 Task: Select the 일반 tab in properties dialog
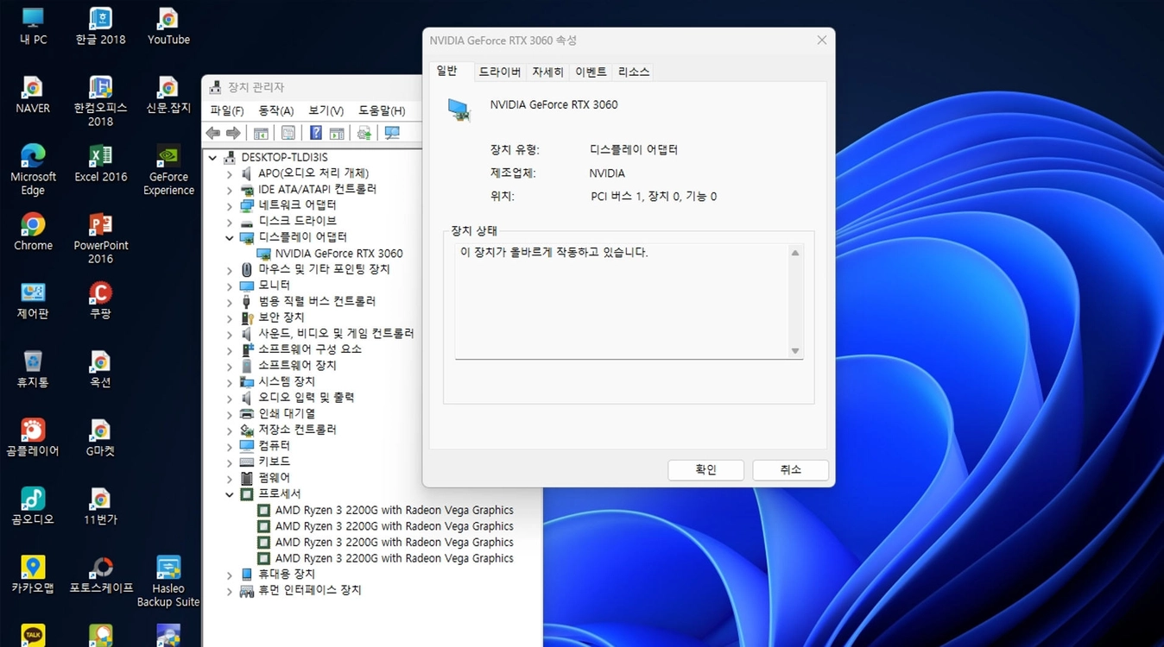(447, 71)
